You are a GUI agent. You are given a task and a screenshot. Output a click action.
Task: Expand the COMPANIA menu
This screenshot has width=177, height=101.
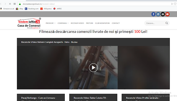point(63,23)
